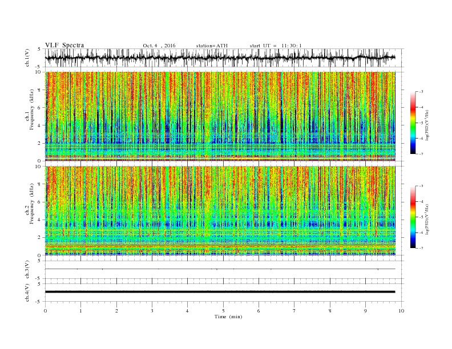Click the "ch.3(V)" axis label

pyautogui.click(x=27, y=269)
